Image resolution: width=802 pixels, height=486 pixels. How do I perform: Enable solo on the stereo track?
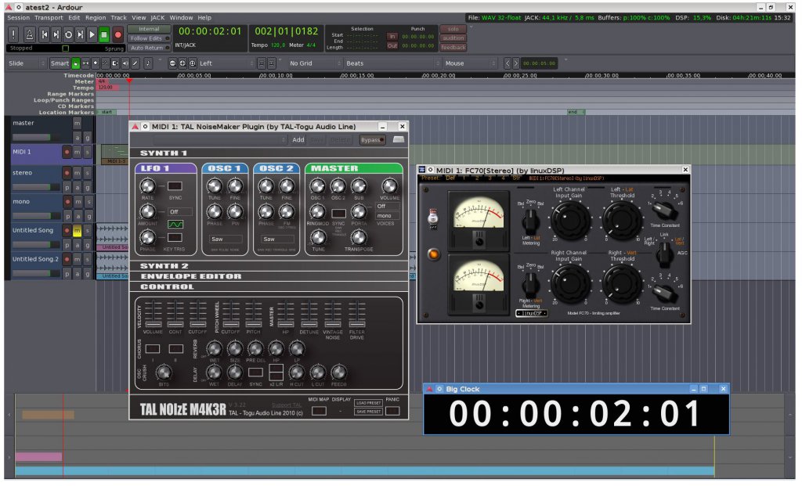88,172
